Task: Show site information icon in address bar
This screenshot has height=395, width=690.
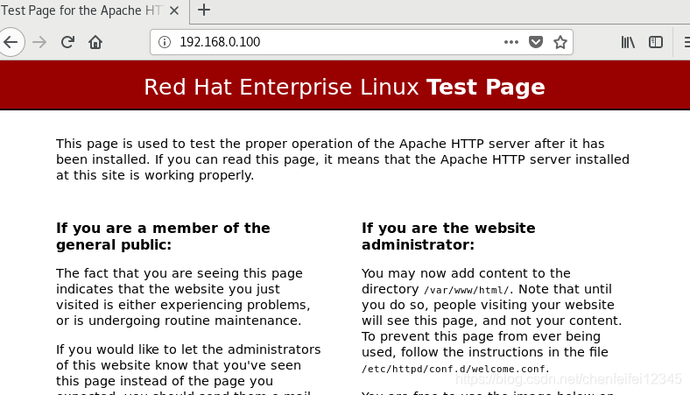Action: (165, 42)
